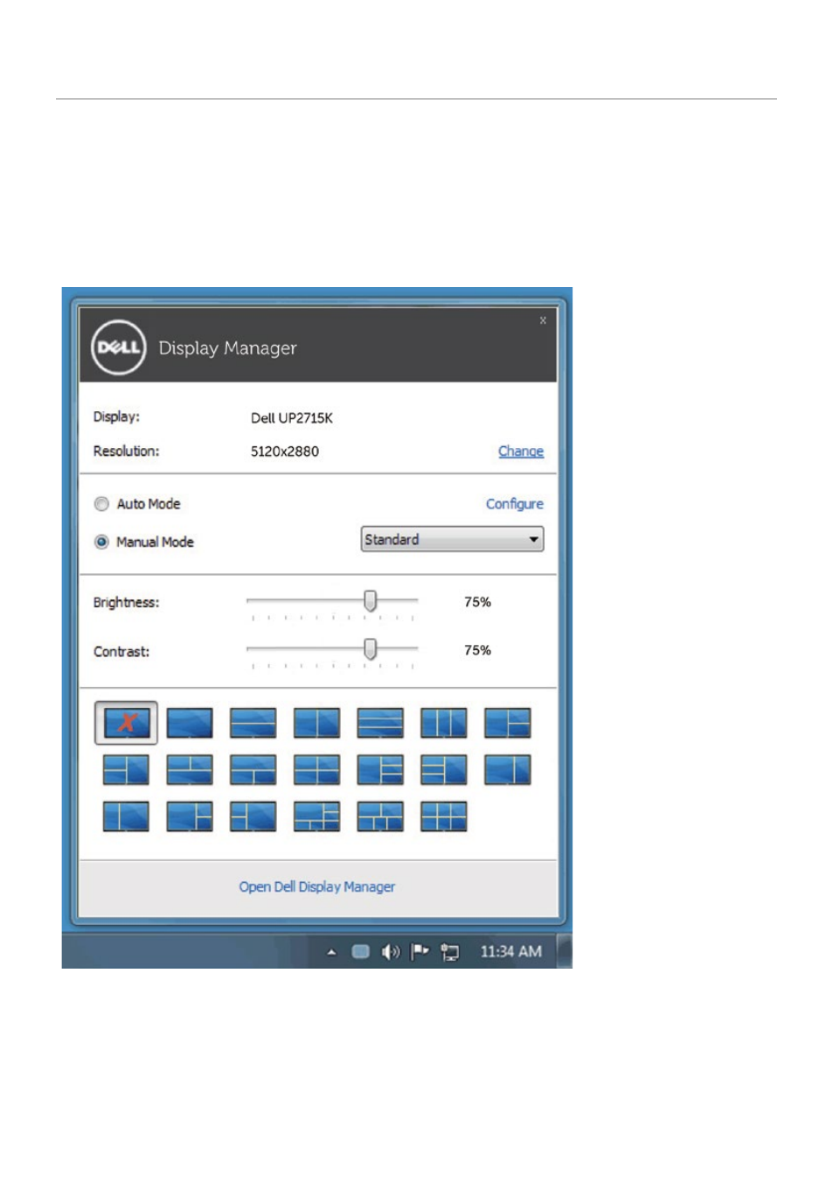
Task: Choose layout with wide left and narrow right column
Action: [508, 769]
